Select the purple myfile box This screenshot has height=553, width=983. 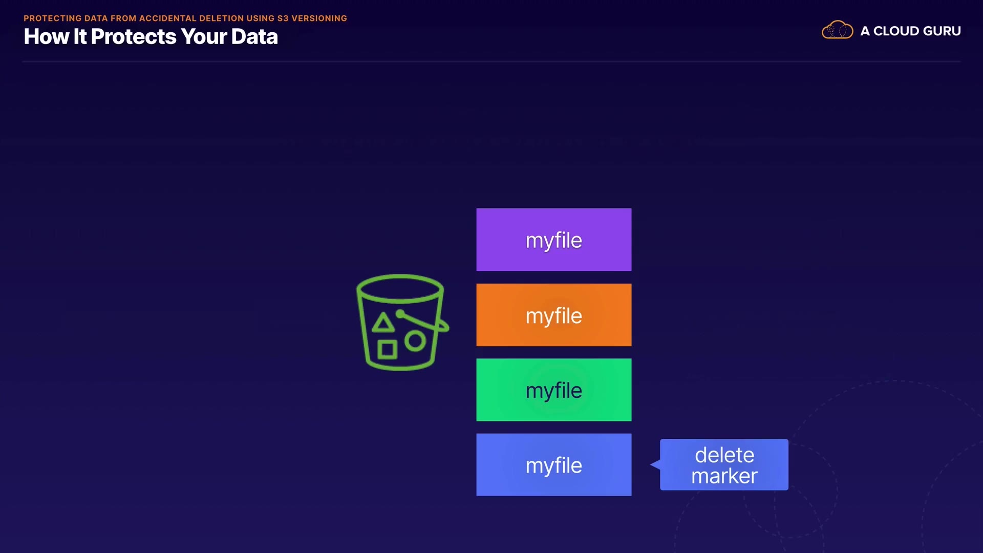(x=553, y=240)
